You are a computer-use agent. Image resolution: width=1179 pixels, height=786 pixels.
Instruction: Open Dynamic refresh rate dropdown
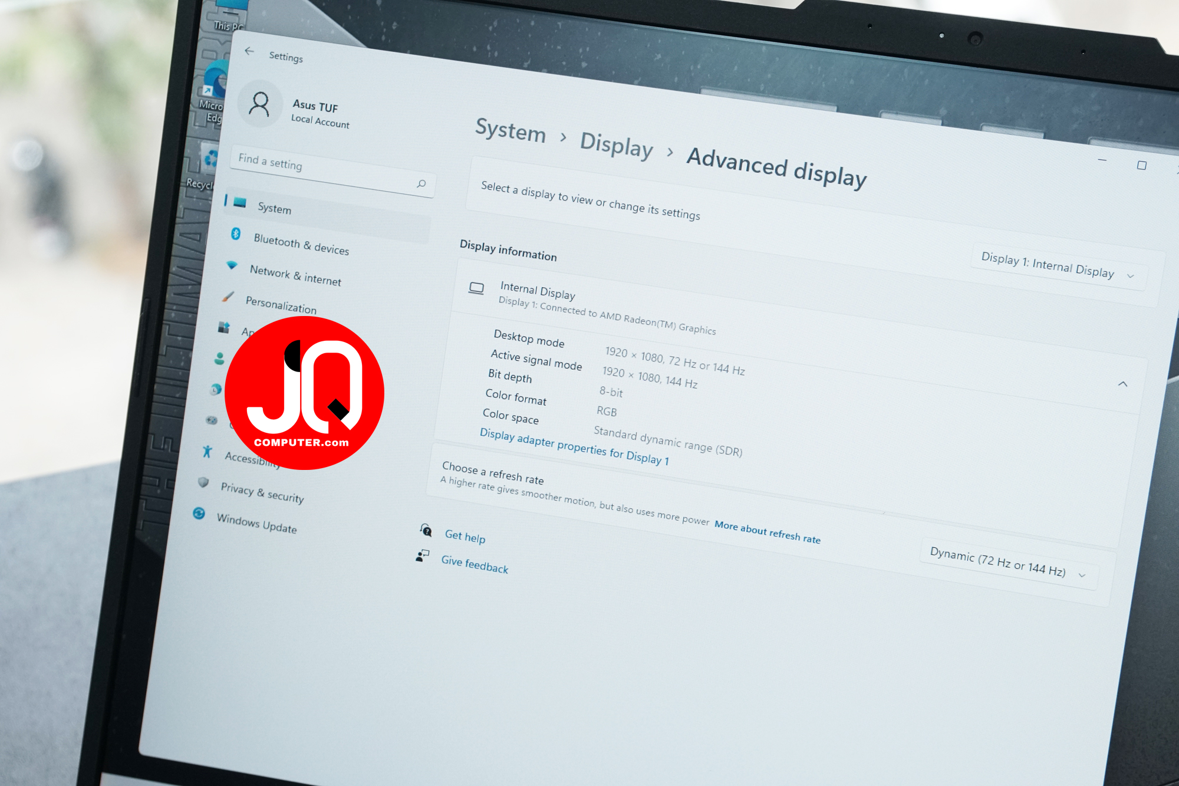click(x=1009, y=564)
